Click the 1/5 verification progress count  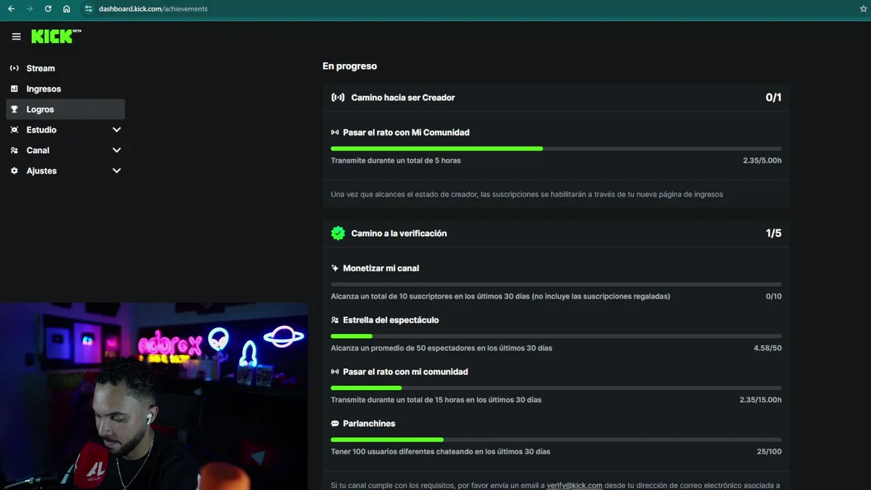coord(774,233)
